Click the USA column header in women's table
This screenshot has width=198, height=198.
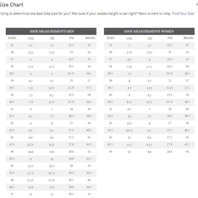tap(129, 38)
